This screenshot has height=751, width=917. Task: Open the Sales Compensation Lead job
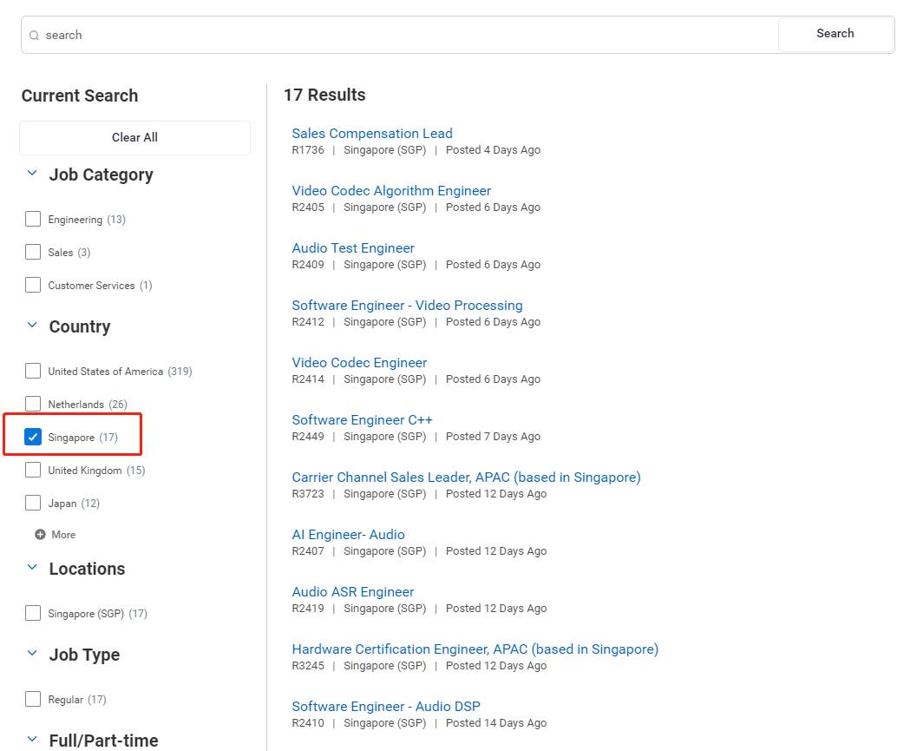tap(372, 134)
